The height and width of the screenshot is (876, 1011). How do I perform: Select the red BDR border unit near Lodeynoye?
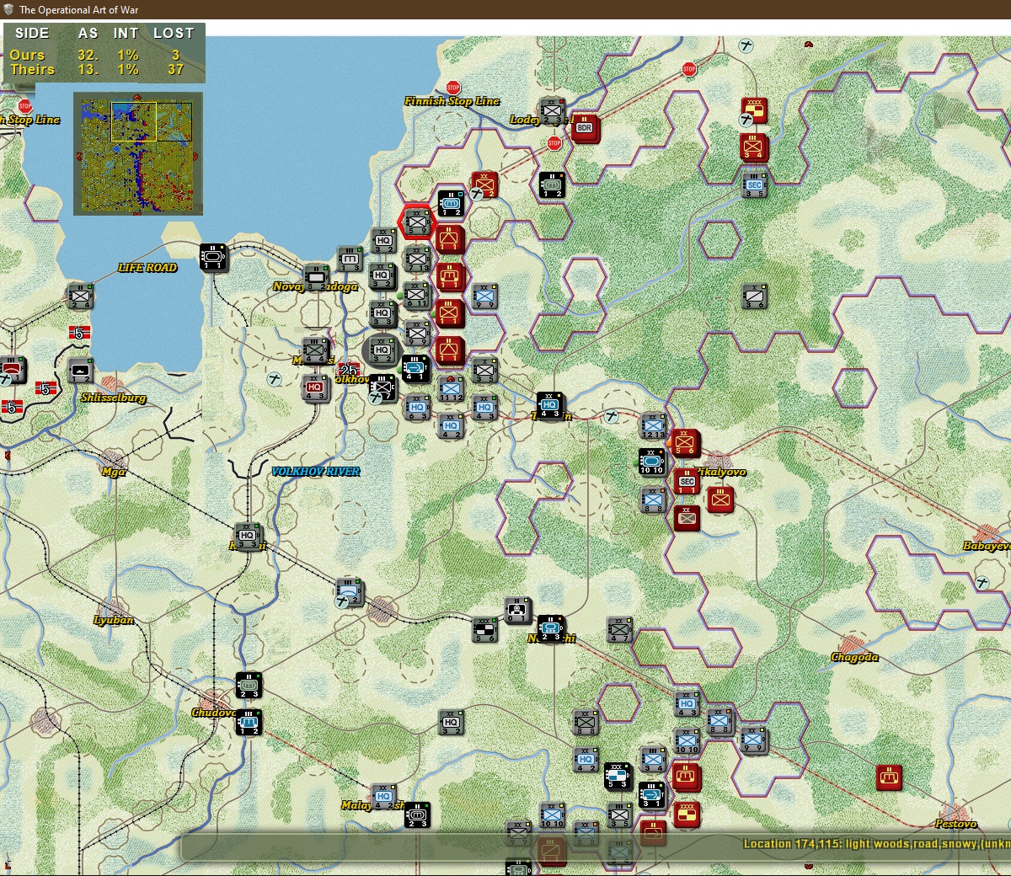[x=585, y=129]
